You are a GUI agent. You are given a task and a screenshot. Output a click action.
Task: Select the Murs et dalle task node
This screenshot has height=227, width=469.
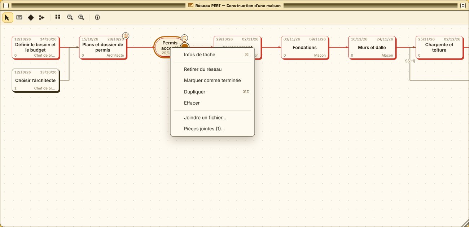372,47
